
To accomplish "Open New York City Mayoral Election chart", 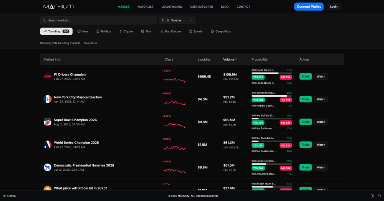I will pyautogui.click(x=174, y=102).
